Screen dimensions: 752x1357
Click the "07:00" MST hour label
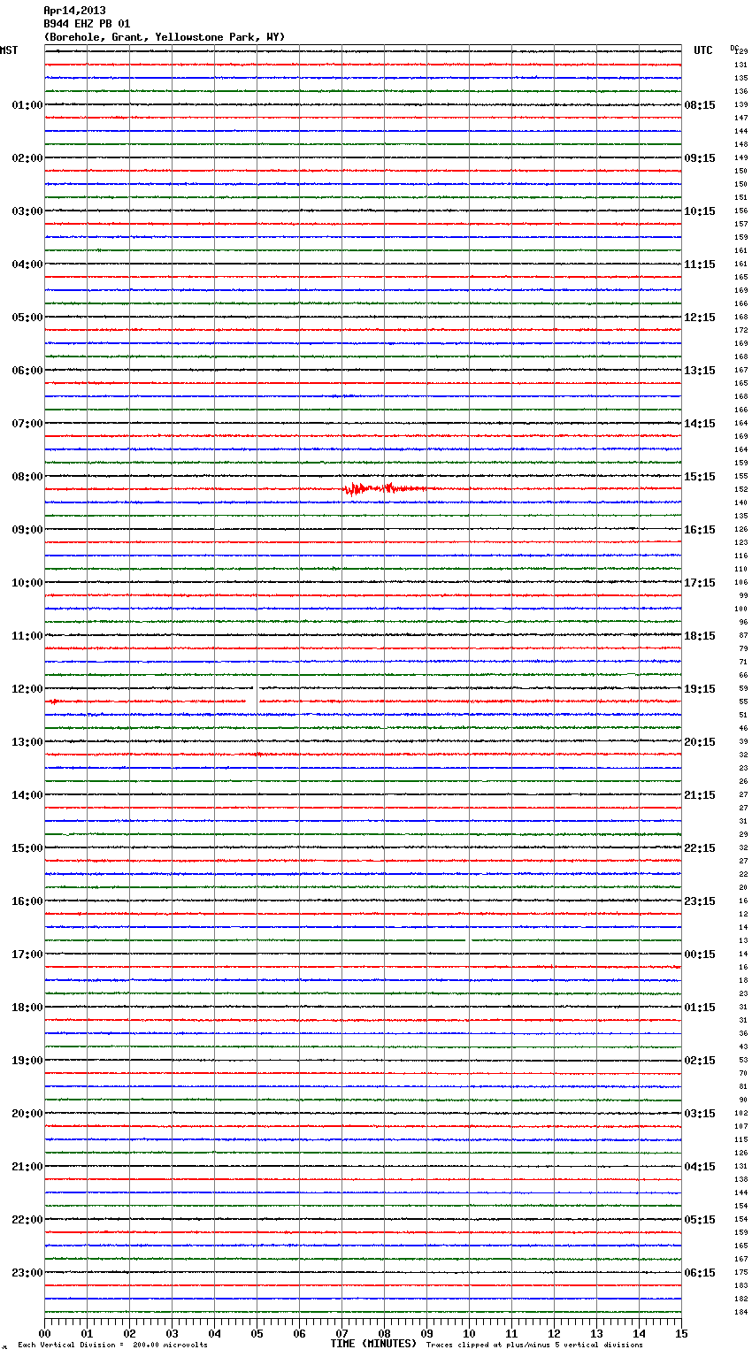[27, 424]
